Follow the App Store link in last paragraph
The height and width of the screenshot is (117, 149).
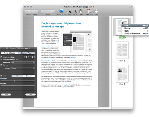pyautogui.click(x=67, y=85)
